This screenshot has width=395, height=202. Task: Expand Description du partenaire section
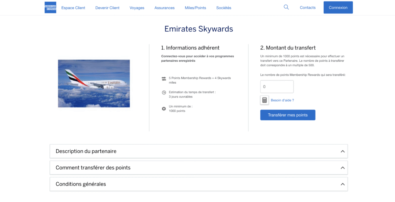(199, 151)
